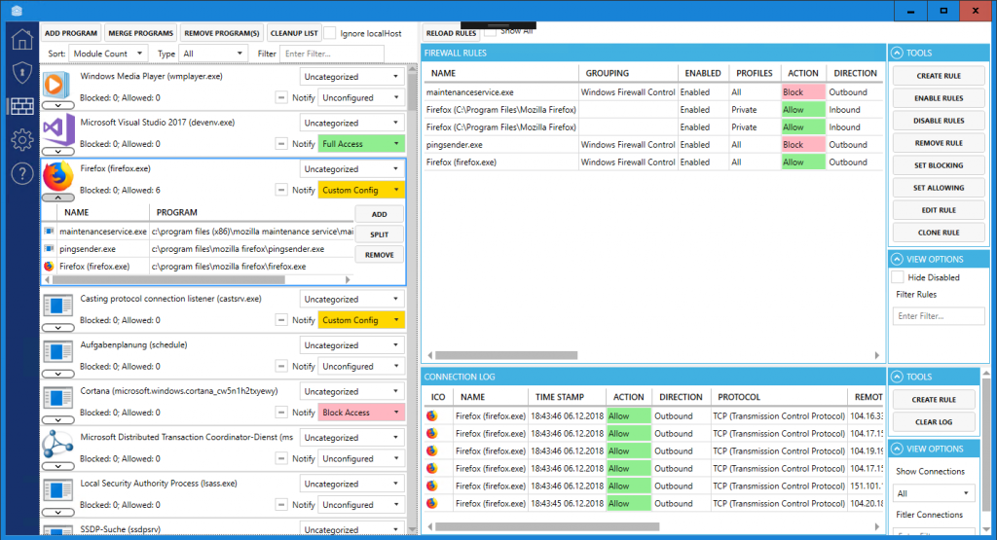The height and width of the screenshot is (540, 997).
Task: Click the castsrv.exe program icon
Action: pos(57,306)
